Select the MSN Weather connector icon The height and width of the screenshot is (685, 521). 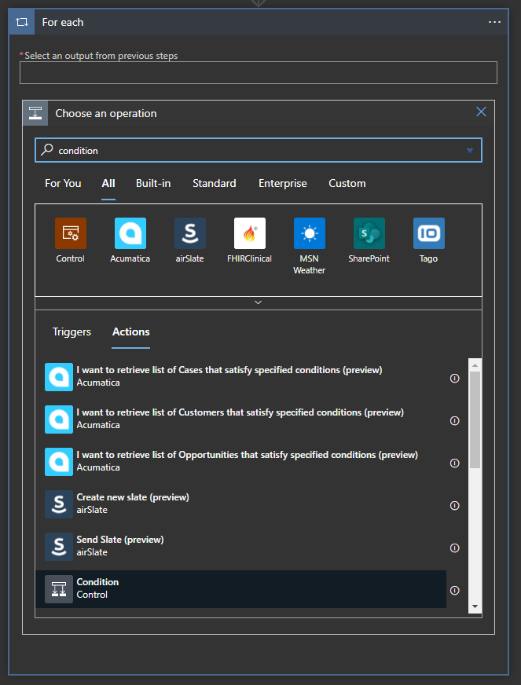[x=309, y=233]
